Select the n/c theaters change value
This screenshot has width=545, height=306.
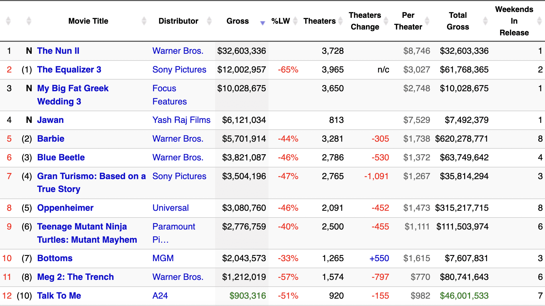383,69
